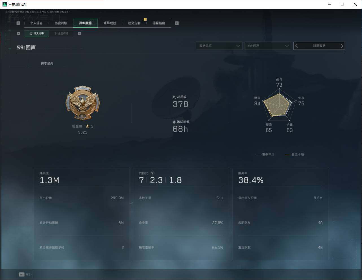The height and width of the screenshot is (280, 362).
Task: Click the gold star icon beside 铂金III
Action: tap(88, 126)
